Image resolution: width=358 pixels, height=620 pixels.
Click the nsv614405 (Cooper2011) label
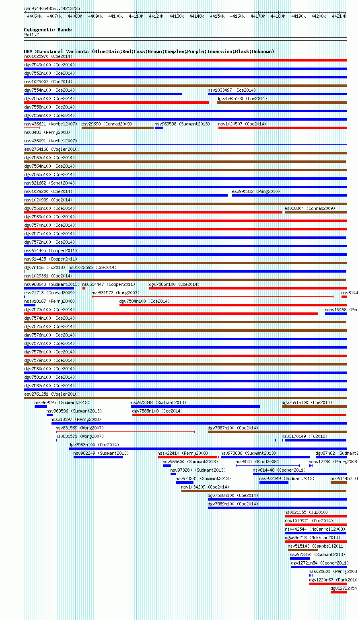(x=51, y=251)
